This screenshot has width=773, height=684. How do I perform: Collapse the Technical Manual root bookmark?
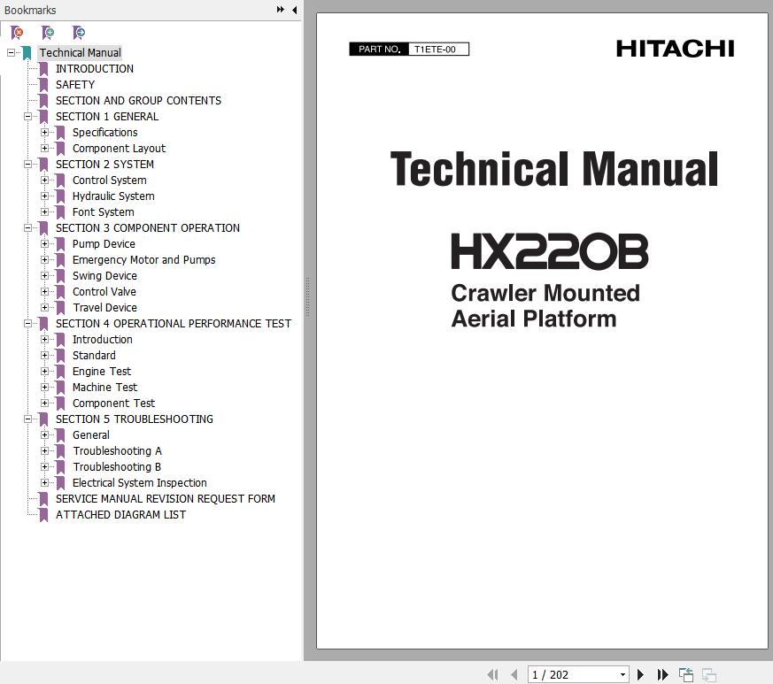click(x=11, y=52)
